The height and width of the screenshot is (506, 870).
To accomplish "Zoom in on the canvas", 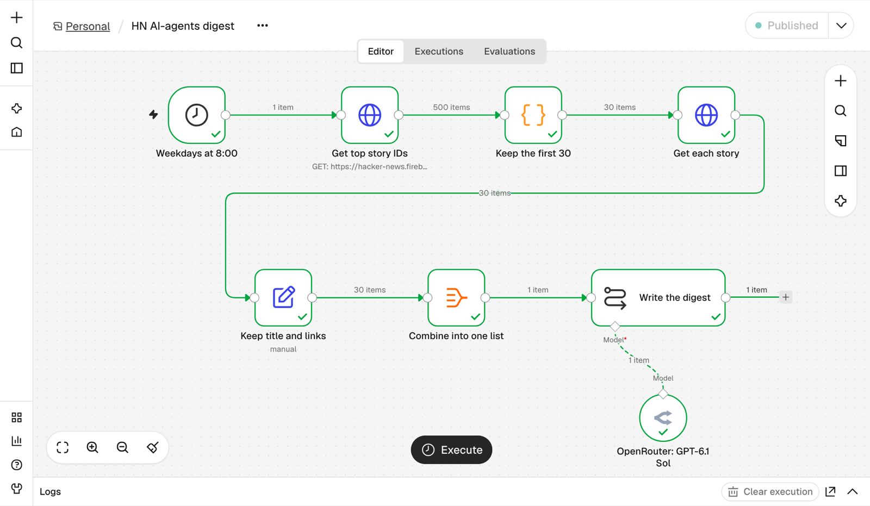I will pyautogui.click(x=92, y=447).
